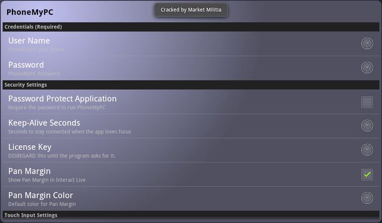Expand Keep-Alive Seconds dropdown arrow

[367, 125]
